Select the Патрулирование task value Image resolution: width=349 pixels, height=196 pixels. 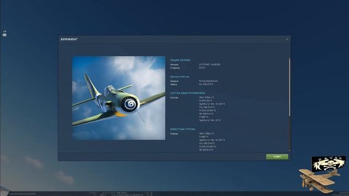pos(208,81)
